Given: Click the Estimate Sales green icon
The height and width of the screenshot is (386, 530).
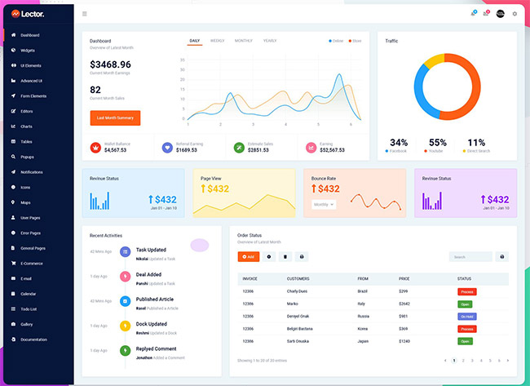Looking at the screenshot, I should [238, 147].
